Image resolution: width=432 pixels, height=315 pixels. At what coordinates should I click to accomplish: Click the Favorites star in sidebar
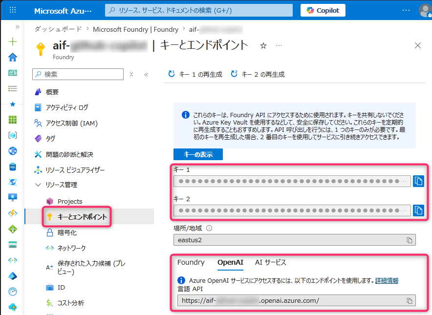[x=13, y=104]
